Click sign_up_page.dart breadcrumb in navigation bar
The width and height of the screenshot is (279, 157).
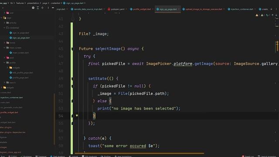[x=75, y=3]
